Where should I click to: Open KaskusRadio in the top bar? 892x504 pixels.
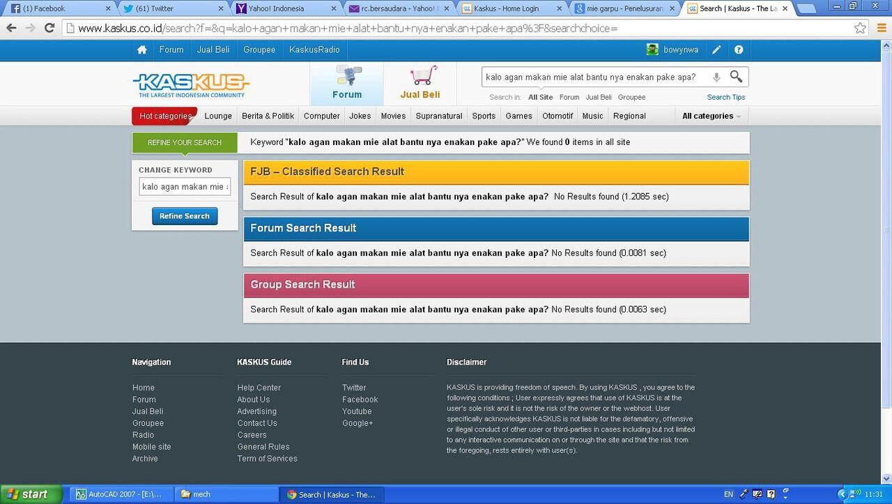pos(314,49)
